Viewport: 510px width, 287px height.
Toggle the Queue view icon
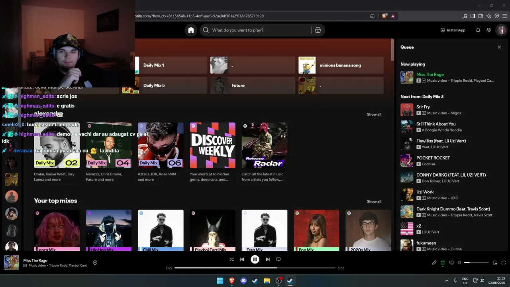click(x=443, y=263)
